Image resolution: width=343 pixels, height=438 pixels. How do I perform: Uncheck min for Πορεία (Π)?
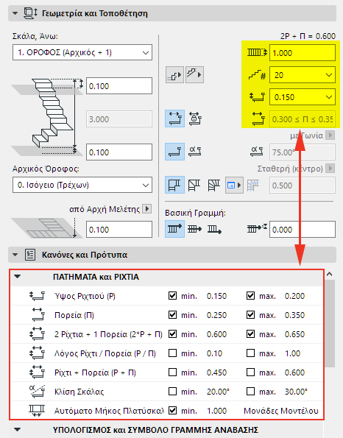click(x=173, y=315)
